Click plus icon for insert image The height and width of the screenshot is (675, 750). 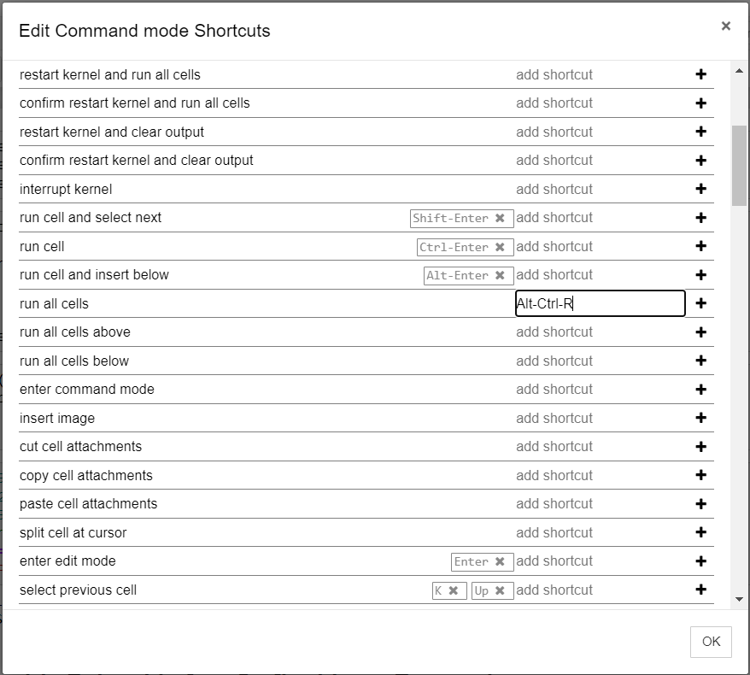point(701,418)
